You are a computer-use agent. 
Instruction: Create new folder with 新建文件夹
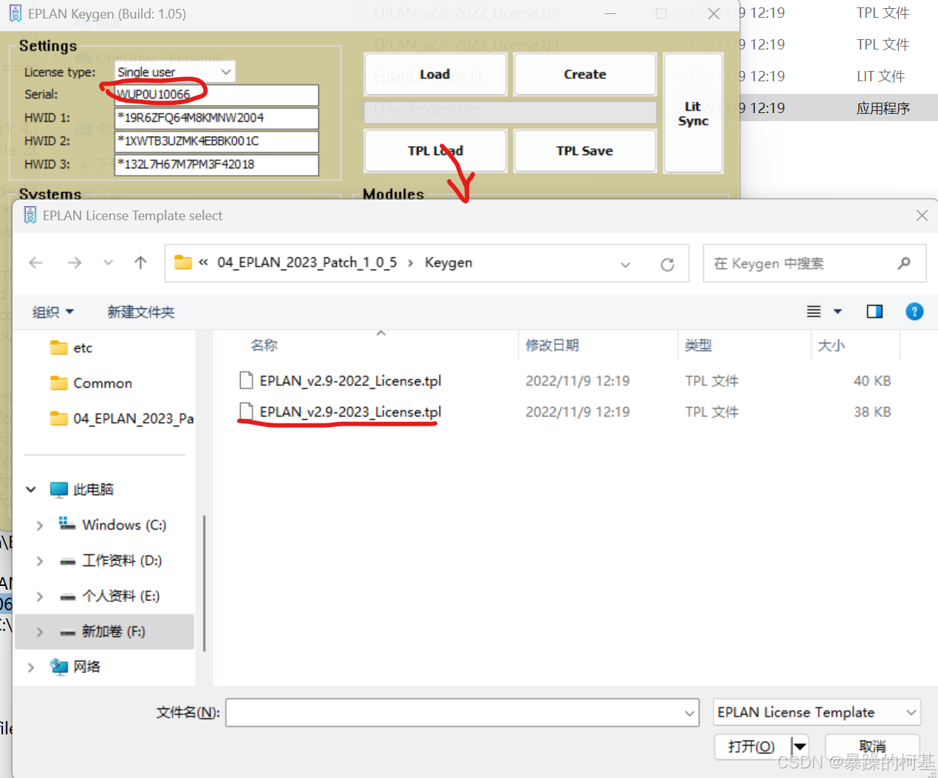tap(141, 312)
